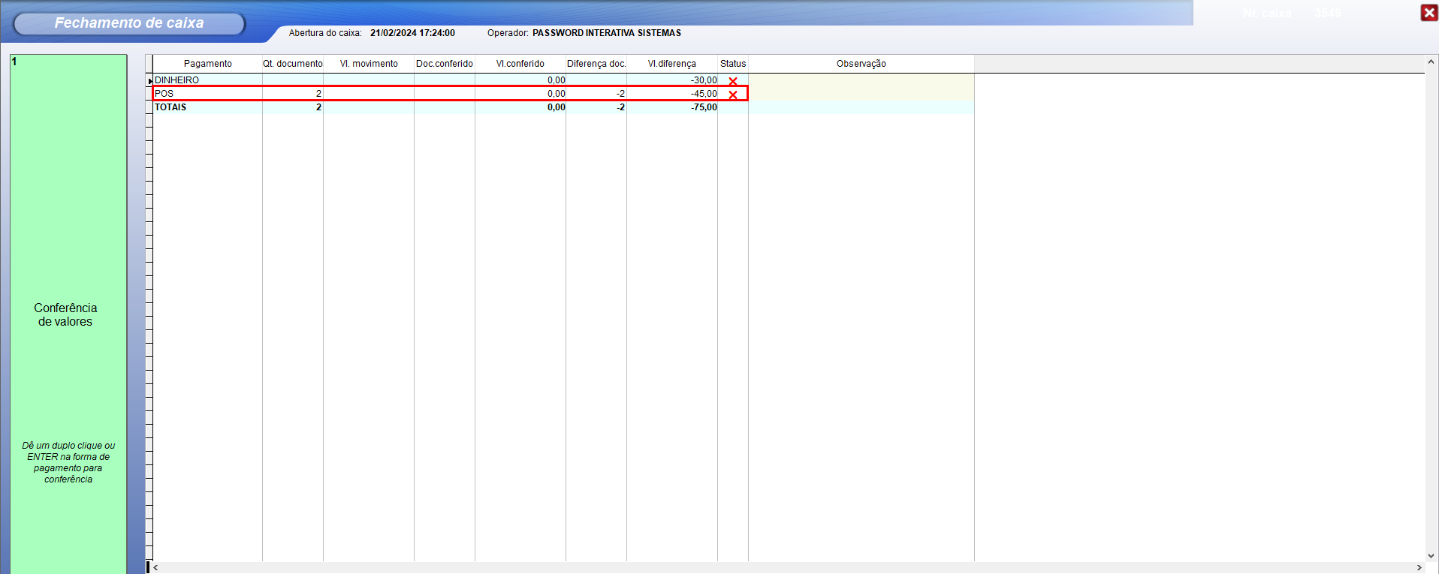Click the POS document quantity 2 cell
This screenshot has width=1439, height=574.
293,94
